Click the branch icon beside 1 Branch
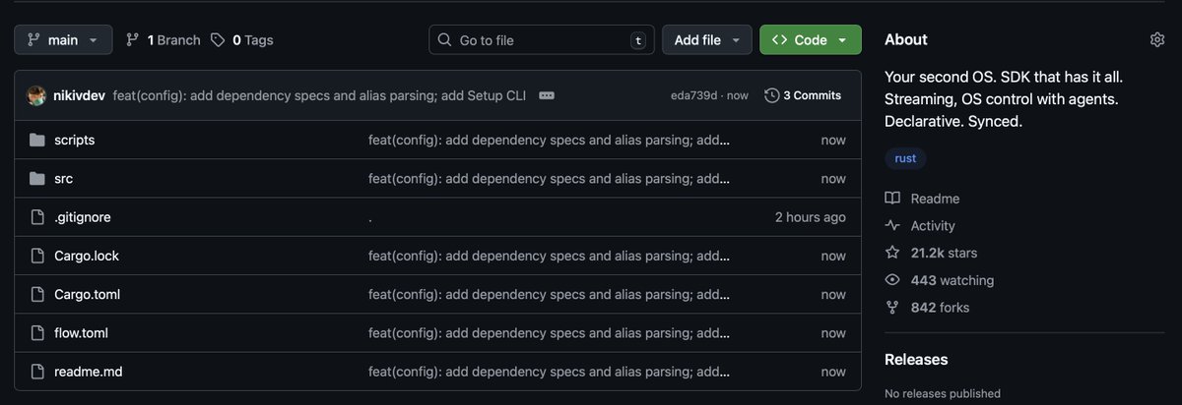 click(133, 40)
